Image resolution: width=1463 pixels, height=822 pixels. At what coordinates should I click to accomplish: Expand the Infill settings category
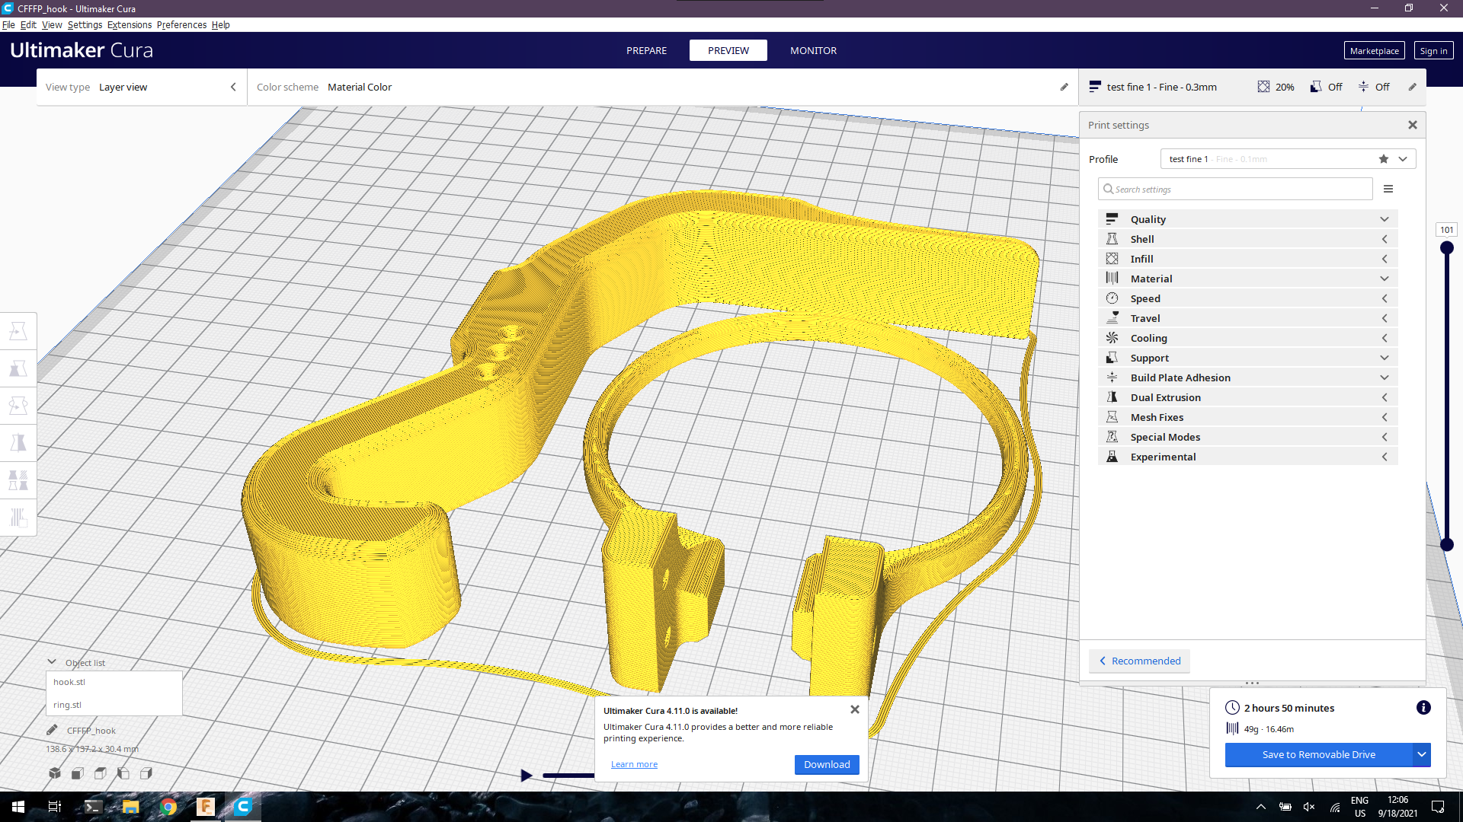point(1248,259)
